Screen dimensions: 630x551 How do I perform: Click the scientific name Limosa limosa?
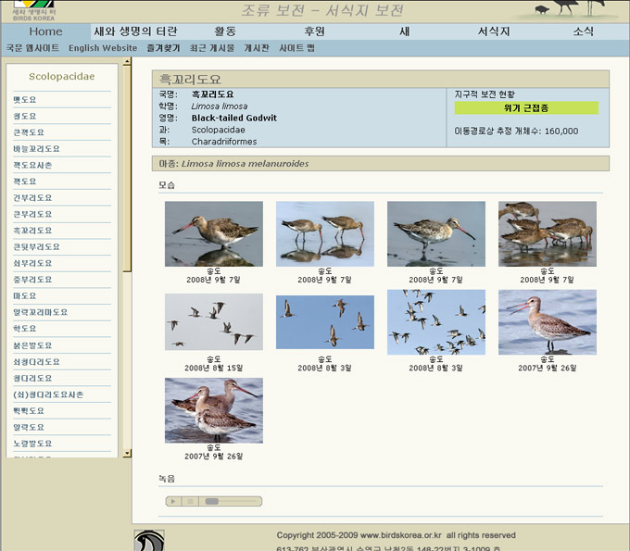[220, 106]
